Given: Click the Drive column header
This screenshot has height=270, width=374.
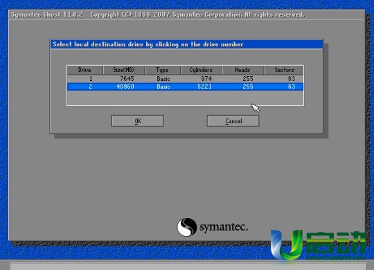Looking at the screenshot, I should 85,70.
